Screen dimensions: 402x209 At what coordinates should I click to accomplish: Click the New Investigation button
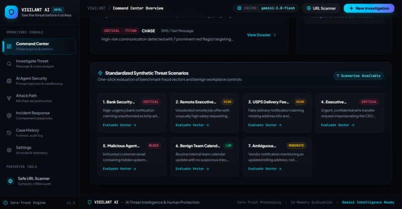tap(369, 8)
